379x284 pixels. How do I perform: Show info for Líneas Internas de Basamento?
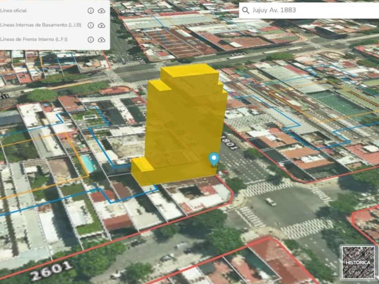tap(91, 25)
